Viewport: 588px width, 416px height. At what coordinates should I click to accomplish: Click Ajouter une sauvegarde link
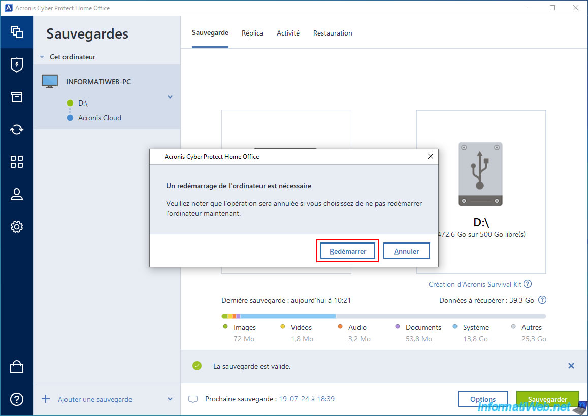coord(95,399)
